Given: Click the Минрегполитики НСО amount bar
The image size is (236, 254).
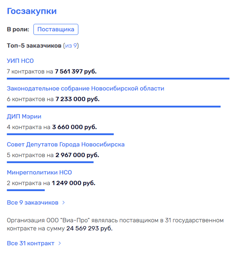Looking at the screenshot, I should click(x=26, y=190).
